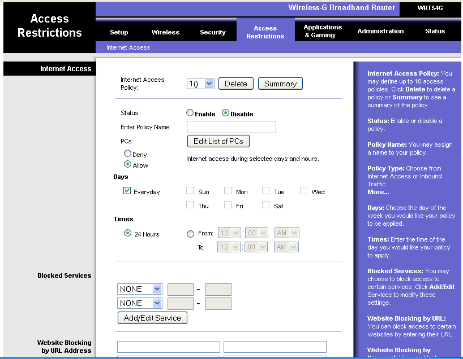The image size is (463, 359).
Task: Open the Setup tab
Action: 119,32
